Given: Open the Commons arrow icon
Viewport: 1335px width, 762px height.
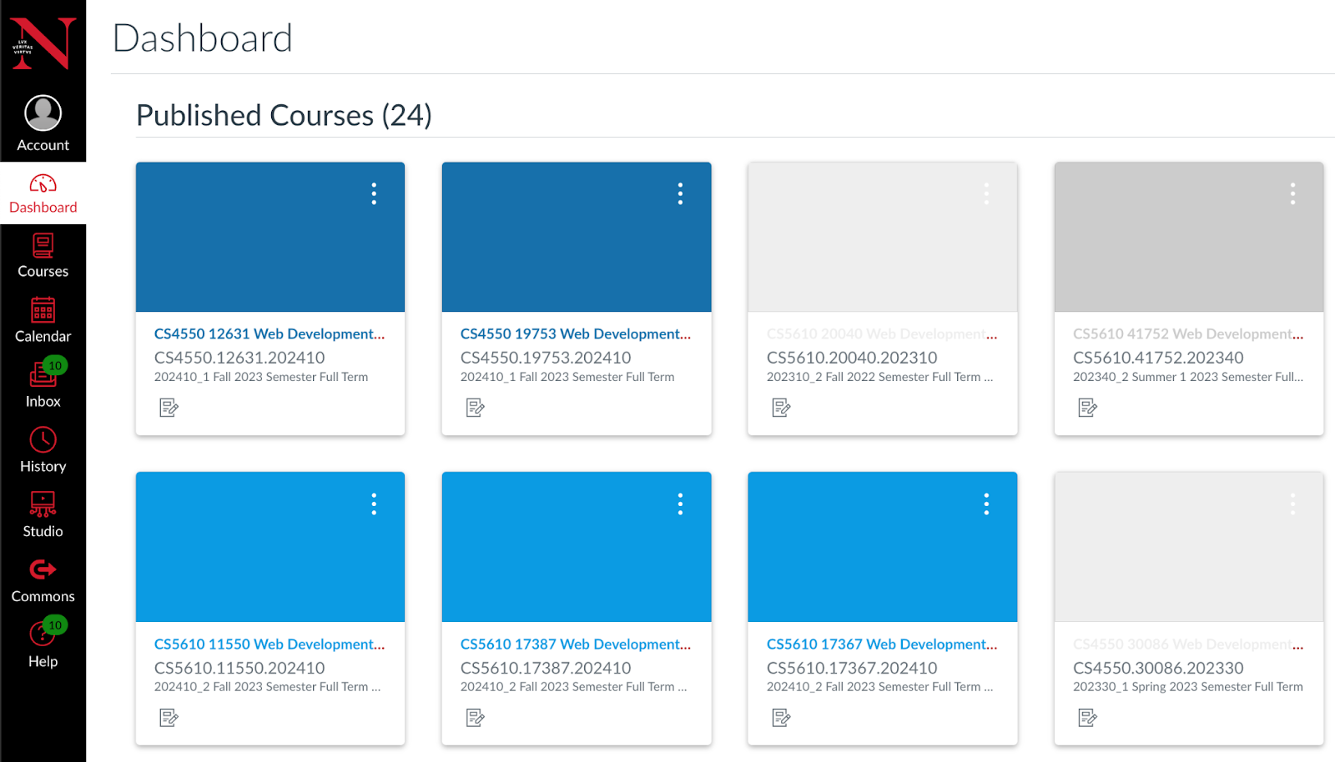Looking at the screenshot, I should [43, 569].
